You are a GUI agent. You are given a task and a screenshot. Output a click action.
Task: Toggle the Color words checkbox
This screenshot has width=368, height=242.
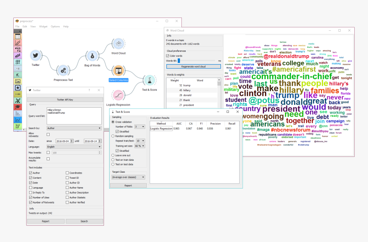point(168,56)
